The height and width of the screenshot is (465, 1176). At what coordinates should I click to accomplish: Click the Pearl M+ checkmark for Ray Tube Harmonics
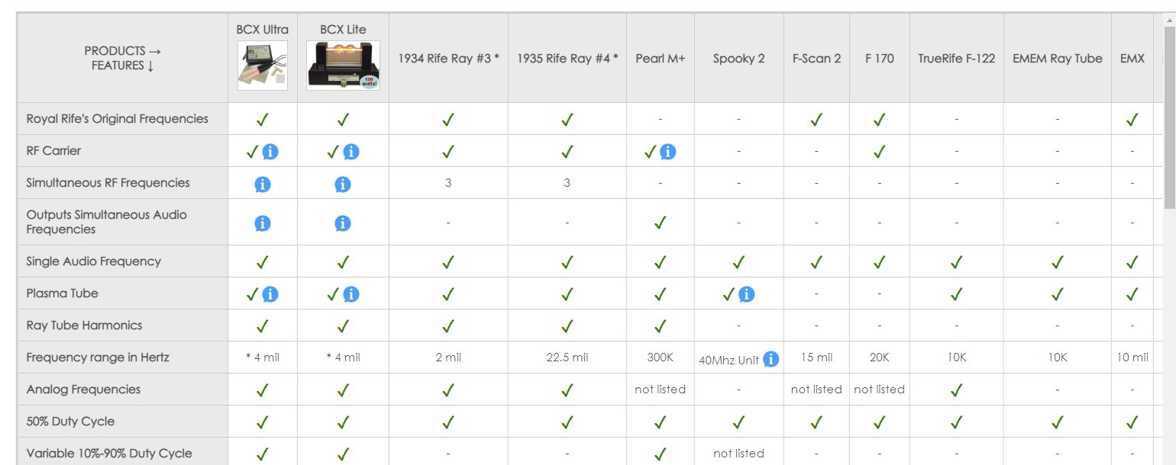(x=661, y=325)
